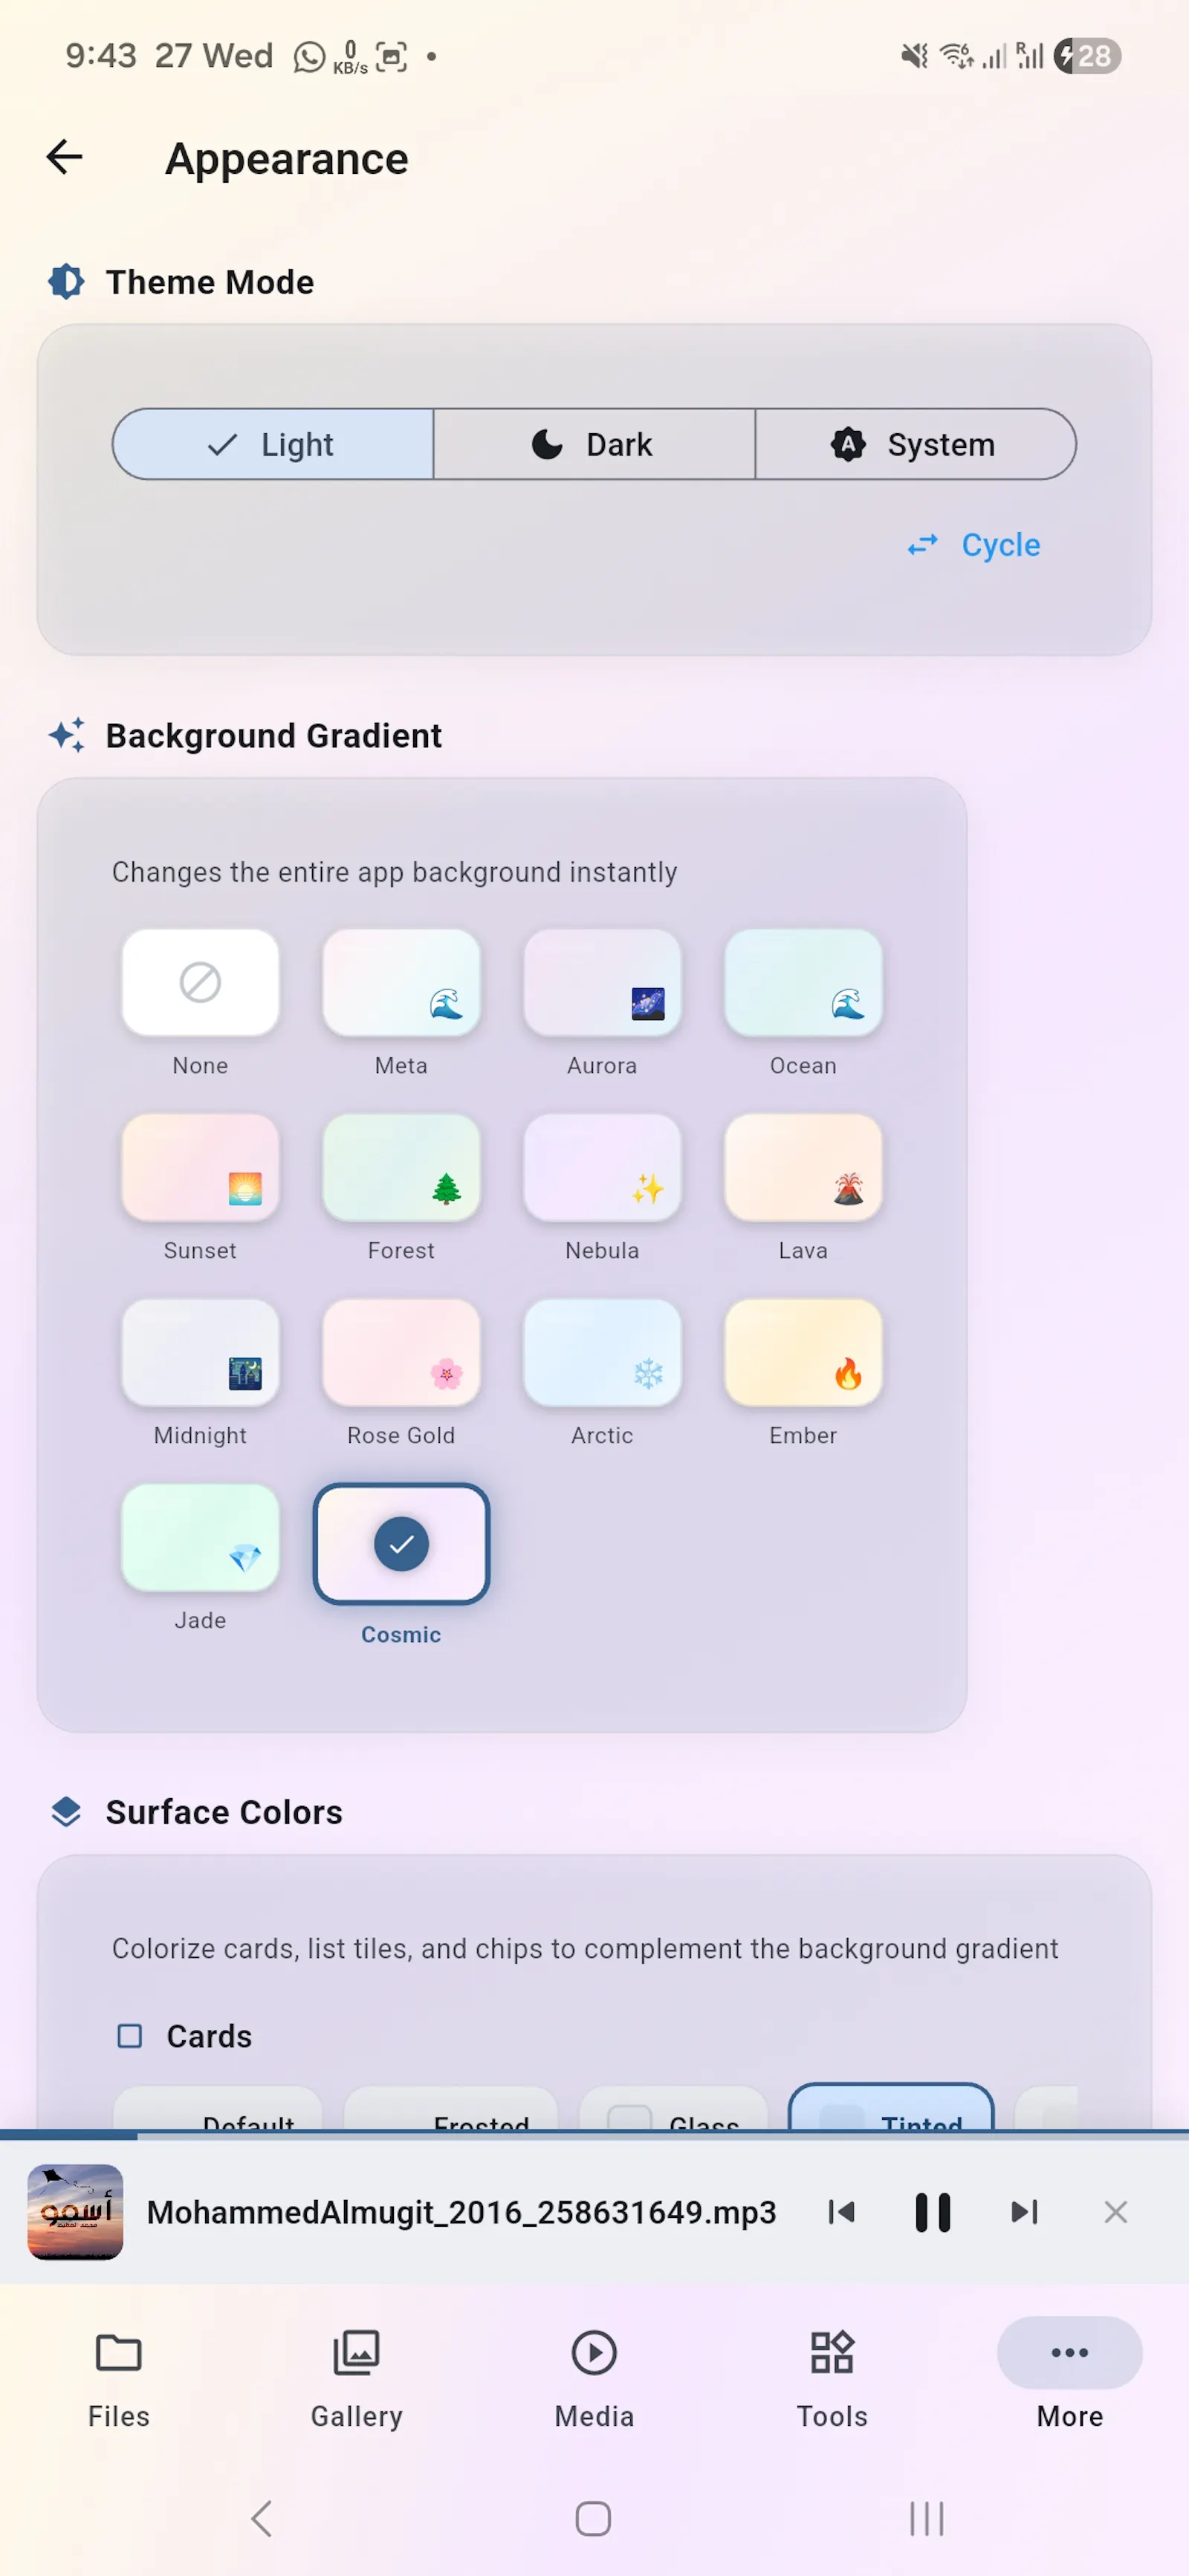Choose the Ocean gradient

pyautogui.click(x=803, y=982)
